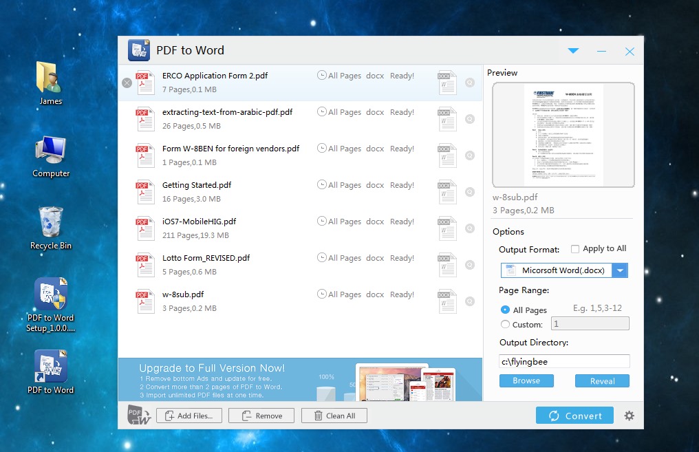Click the Upgrade to Full Version banner
699x452 pixels.
pyautogui.click(x=300, y=379)
